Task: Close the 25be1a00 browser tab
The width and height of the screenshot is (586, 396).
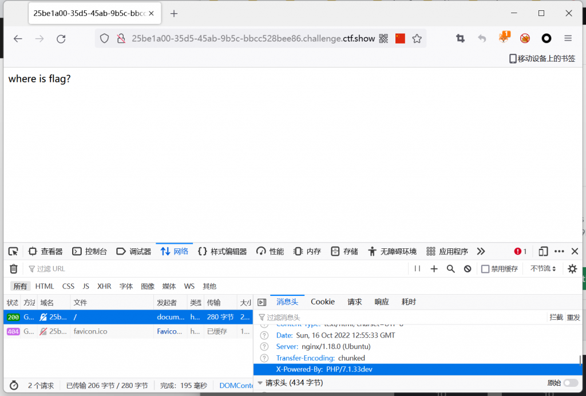Action: [151, 14]
